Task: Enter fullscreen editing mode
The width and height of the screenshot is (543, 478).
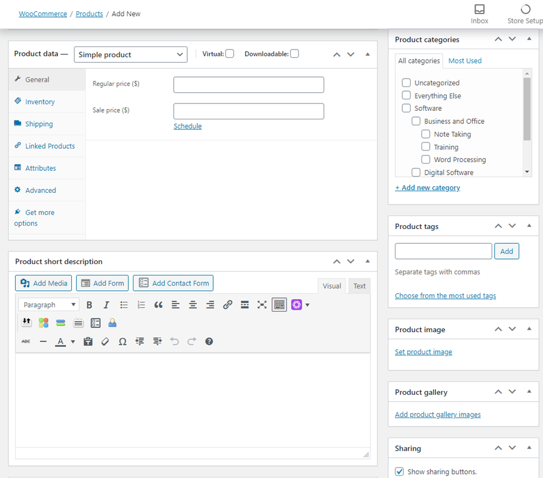Action: click(x=262, y=305)
